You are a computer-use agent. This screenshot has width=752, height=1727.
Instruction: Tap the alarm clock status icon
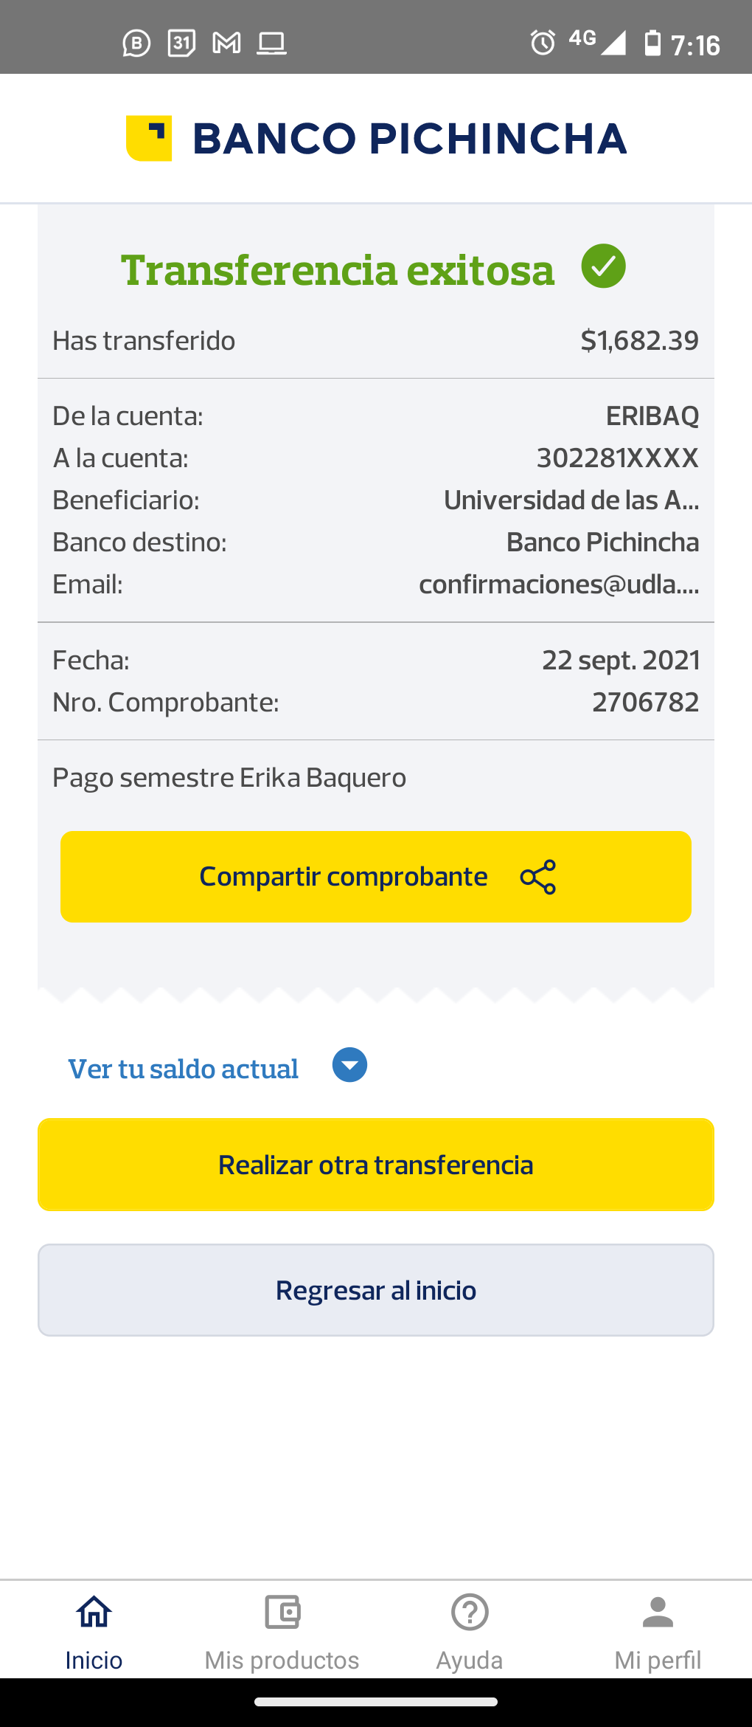(x=543, y=43)
